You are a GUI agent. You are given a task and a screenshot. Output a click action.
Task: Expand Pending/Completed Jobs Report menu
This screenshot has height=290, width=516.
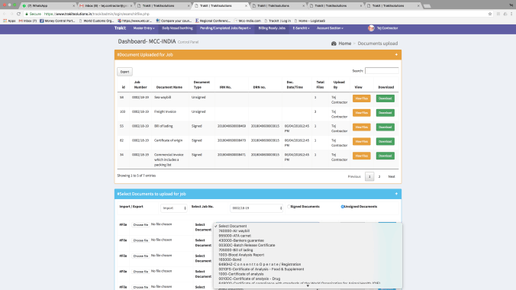[x=225, y=28]
